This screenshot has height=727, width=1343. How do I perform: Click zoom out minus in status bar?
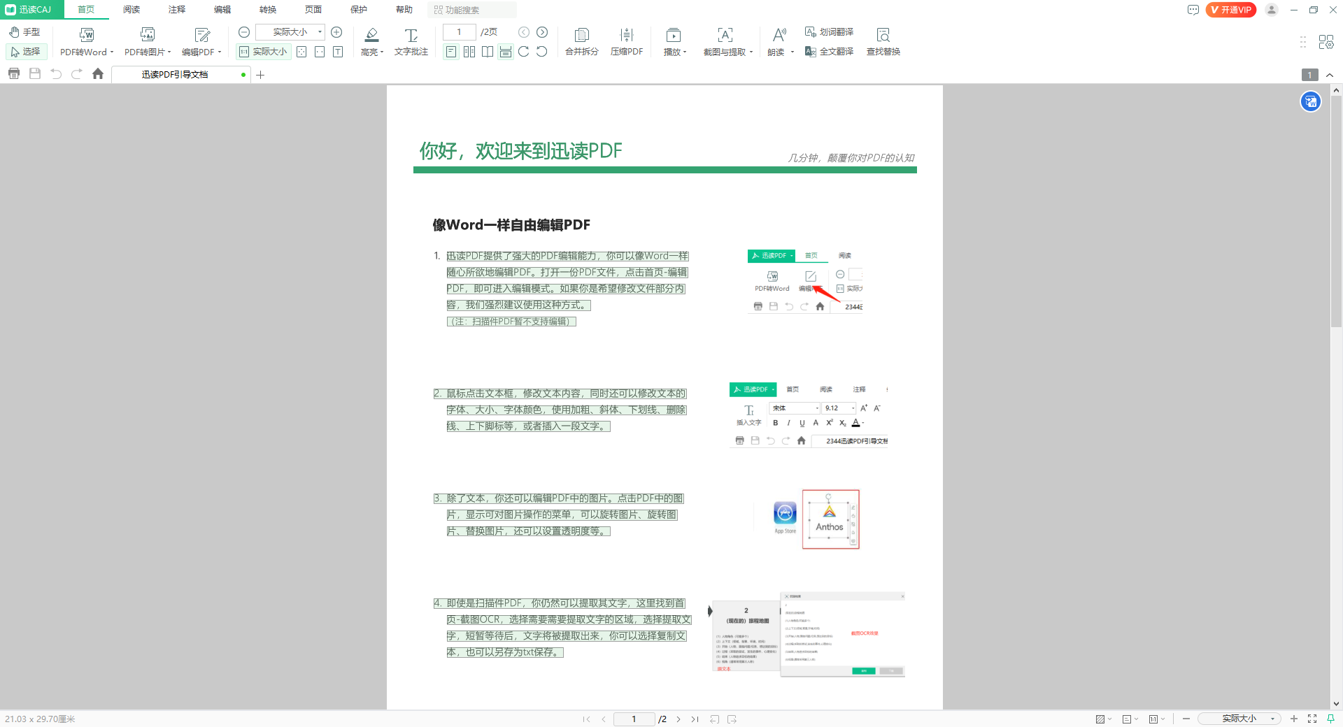(1186, 719)
